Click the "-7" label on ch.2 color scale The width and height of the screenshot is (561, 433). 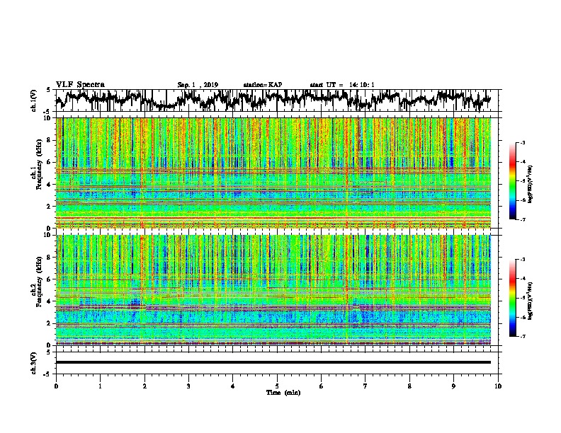(523, 336)
